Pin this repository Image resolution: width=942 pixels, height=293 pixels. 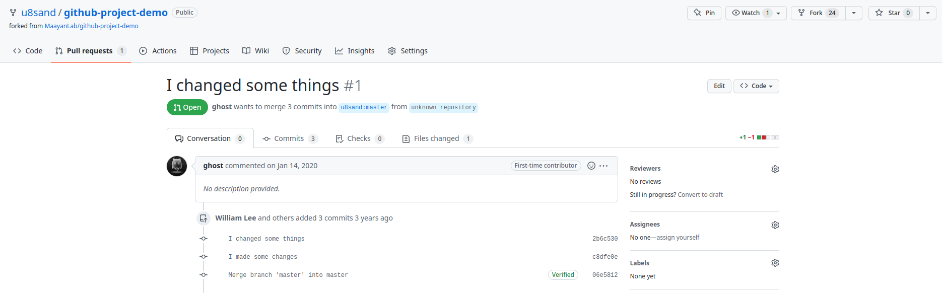[x=704, y=13]
